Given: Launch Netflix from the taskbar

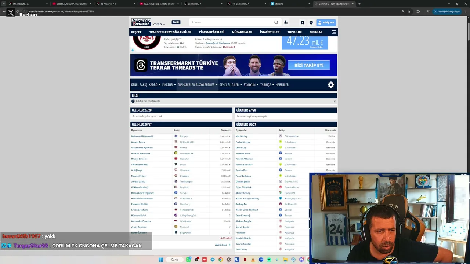Looking at the screenshot, I should point(245,260).
